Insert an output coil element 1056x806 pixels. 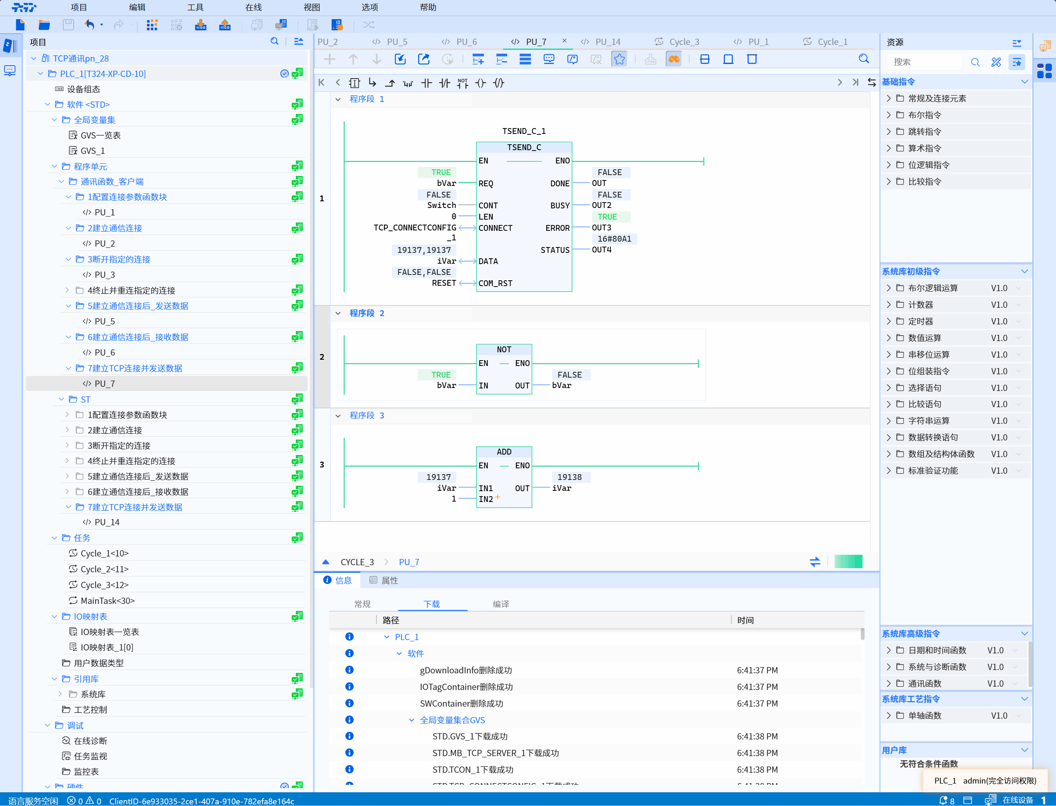481,83
